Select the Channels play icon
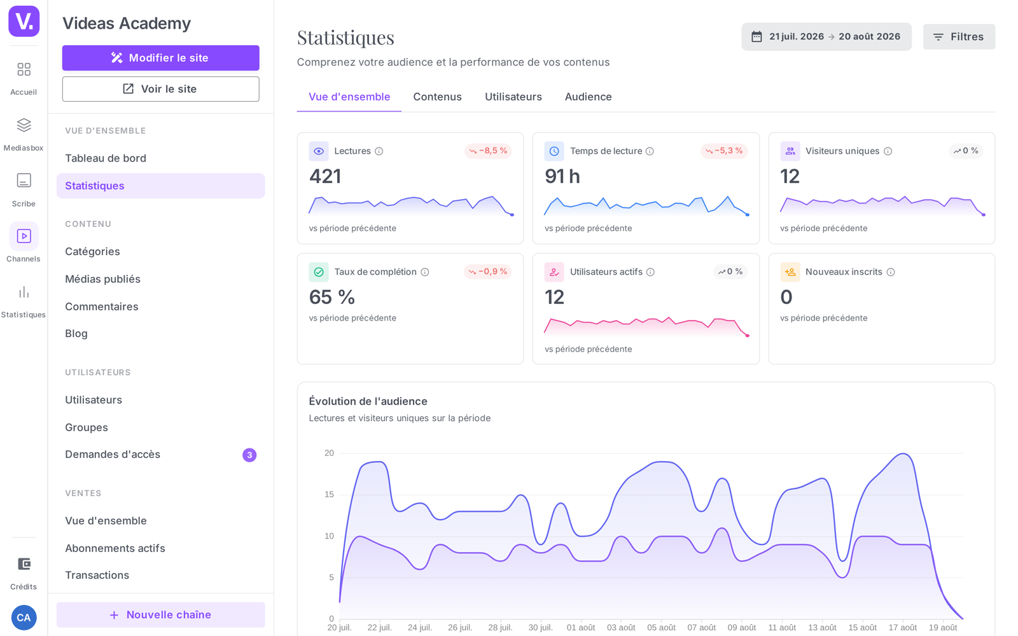 [24, 236]
